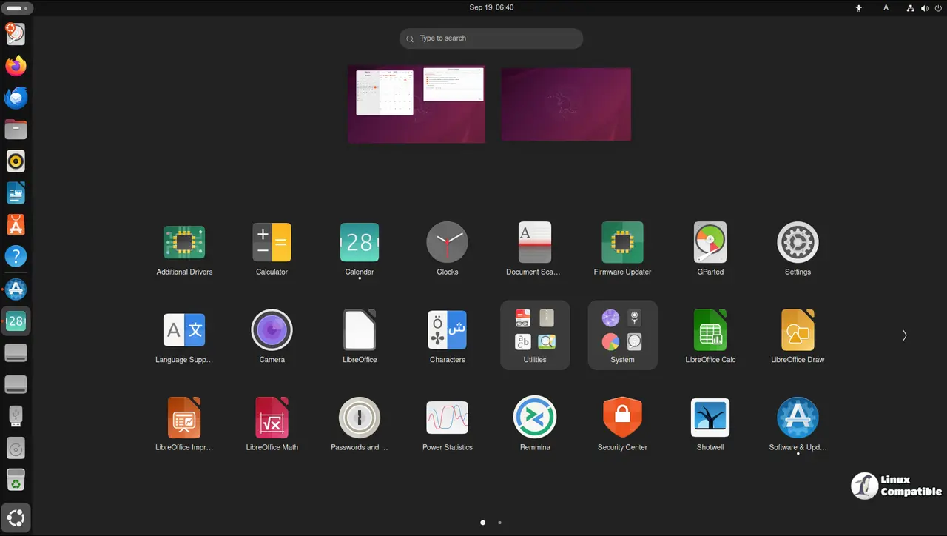Launch Power Statistics
This screenshot has width=947, height=536.
447,418
